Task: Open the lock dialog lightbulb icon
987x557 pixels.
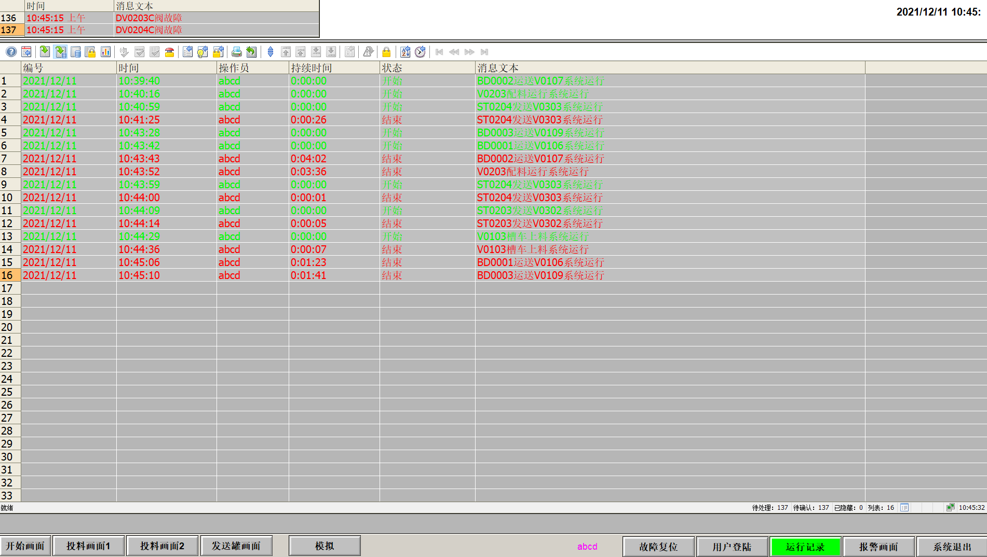Action: pos(203,52)
